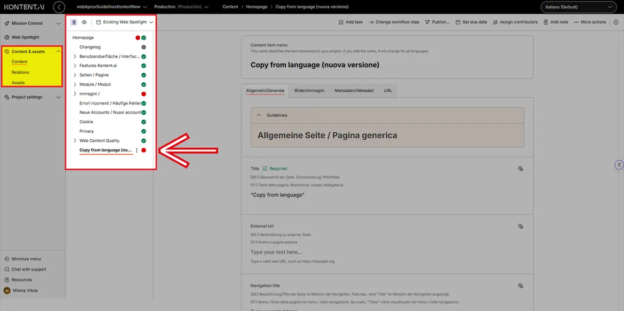Expand the Seiten / Pagine tree node
This screenshot has width=624, height=311.
click(x=75, y=75)
